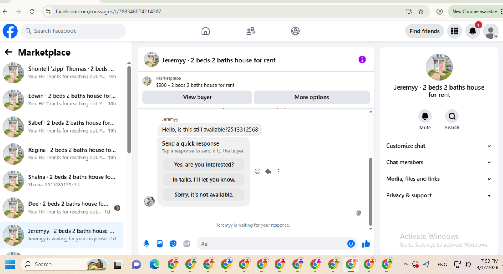The height and width of the screenshot is (274, 503).
Task: Open Regina conversation in list
Action: (62, 154)
